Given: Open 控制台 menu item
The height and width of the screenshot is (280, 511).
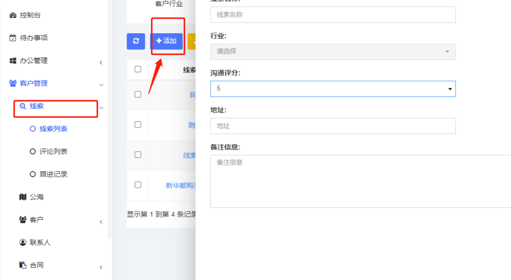Looking at the screenshot, I should (x=30, y=15).
